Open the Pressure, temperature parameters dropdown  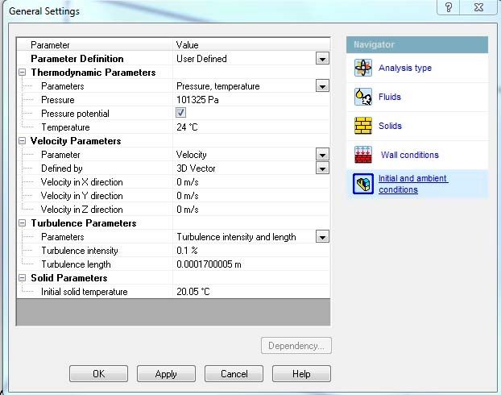[x=322, y=86]
